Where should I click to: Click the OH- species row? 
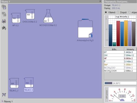pos(120,55)
